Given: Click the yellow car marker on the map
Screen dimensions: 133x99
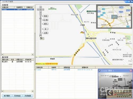Looking at the screenshot, I should [x=82, y=33].
